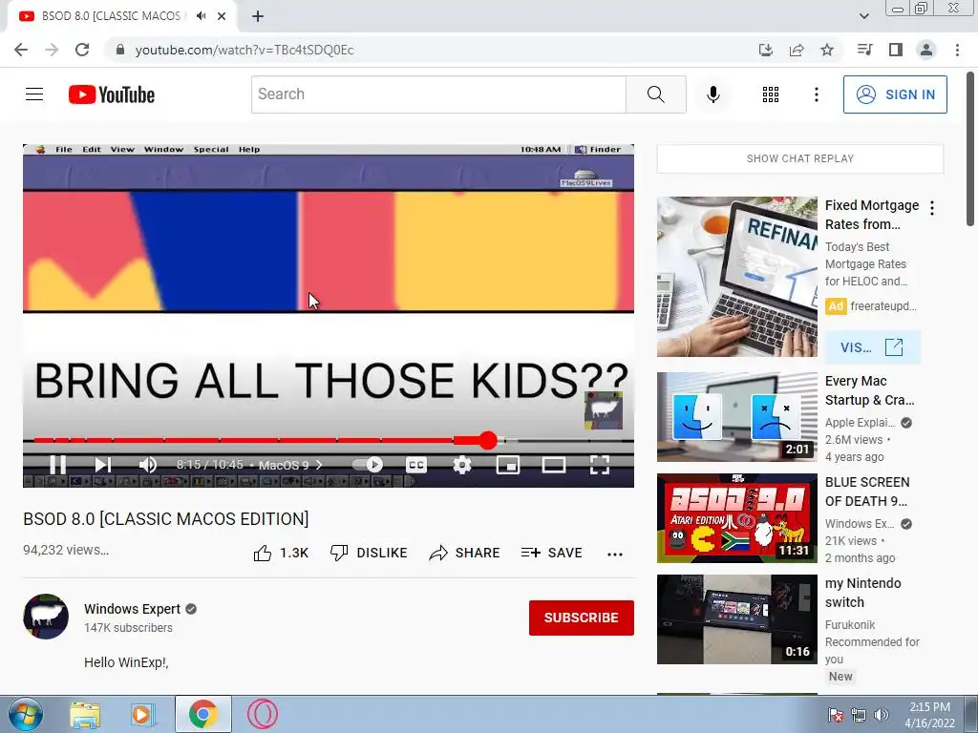978x733 pixels.
Task: Open the Action Center flag icon
Action: tap(835, 715)
